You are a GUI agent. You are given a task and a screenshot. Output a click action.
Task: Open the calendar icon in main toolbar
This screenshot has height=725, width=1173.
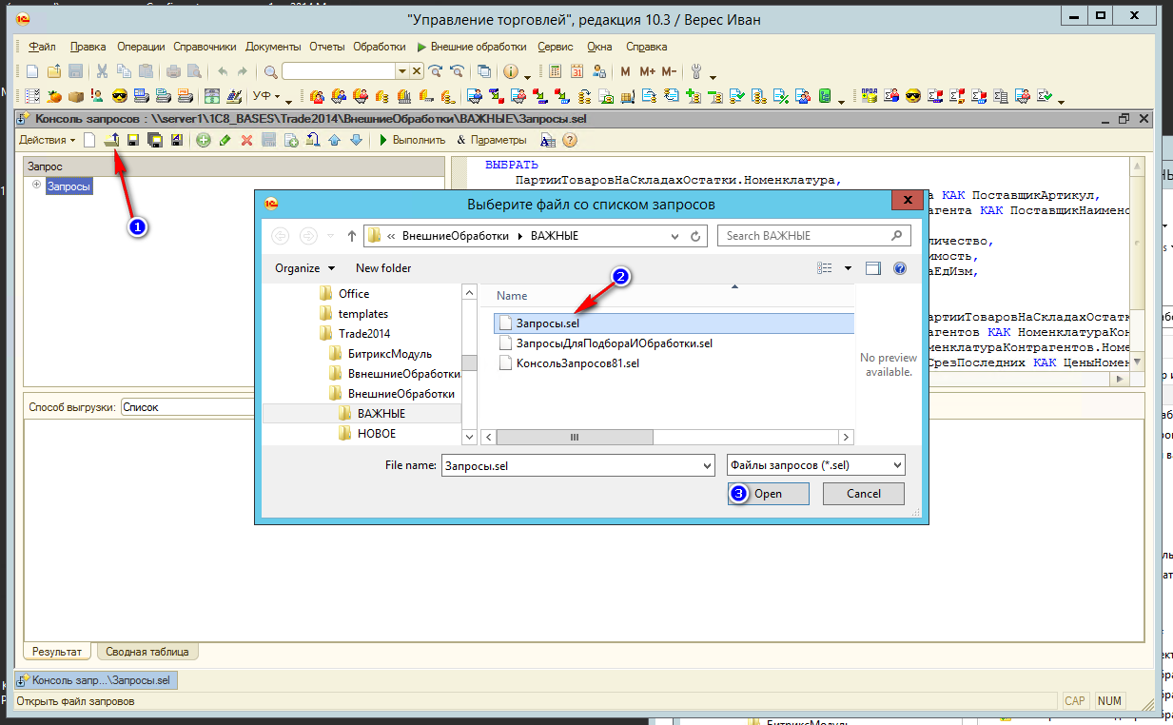[577, 71]
